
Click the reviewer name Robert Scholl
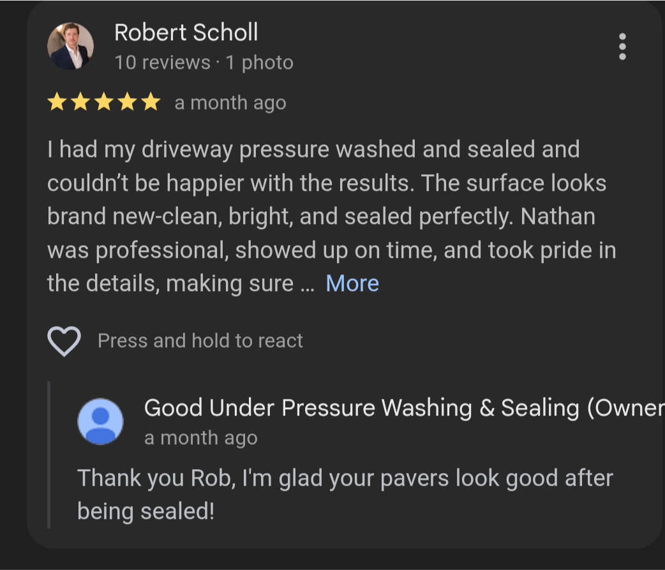pos(186,33)
